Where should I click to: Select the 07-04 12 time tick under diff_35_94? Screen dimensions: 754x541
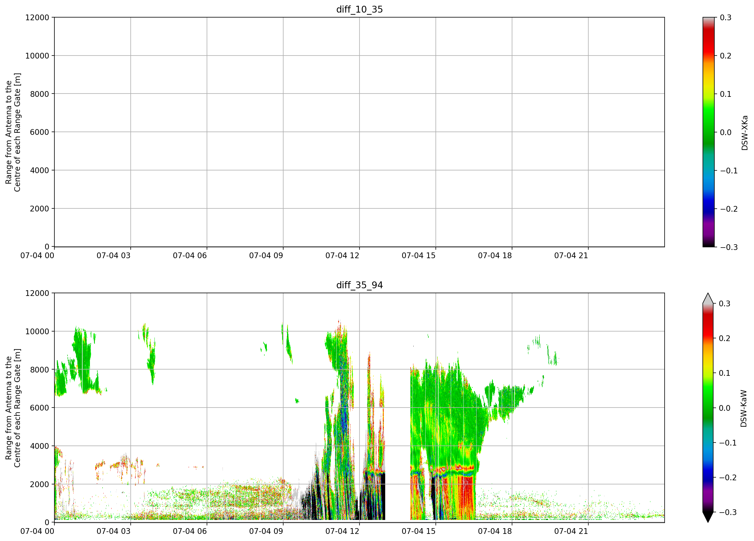pyautogui.click(x=343, y=531)
